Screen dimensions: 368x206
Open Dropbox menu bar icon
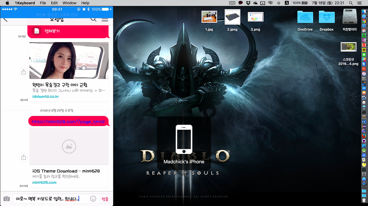[248, 3]
